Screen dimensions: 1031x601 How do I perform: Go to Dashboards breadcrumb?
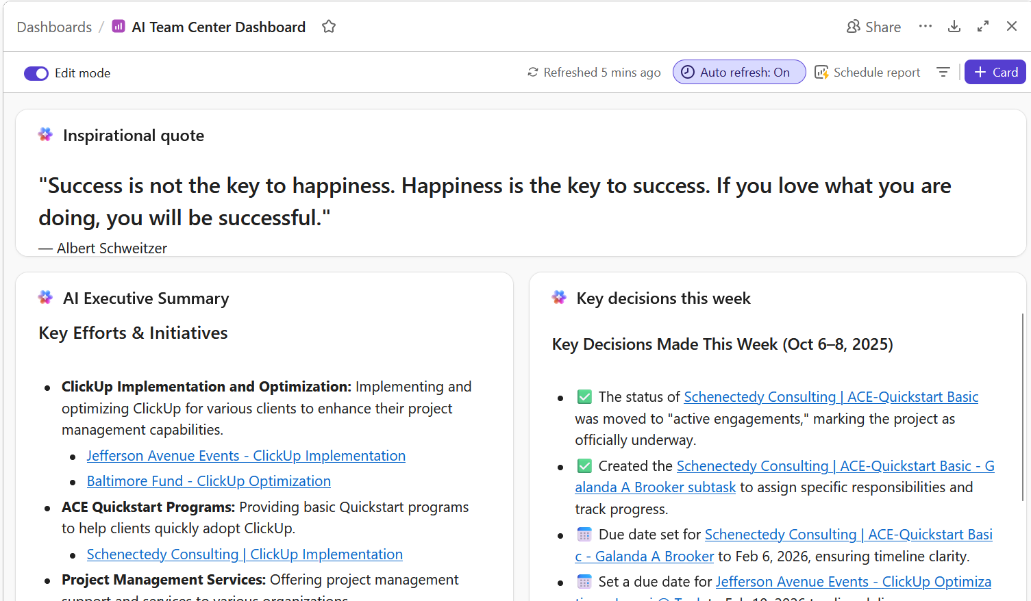tap(54, 27)
